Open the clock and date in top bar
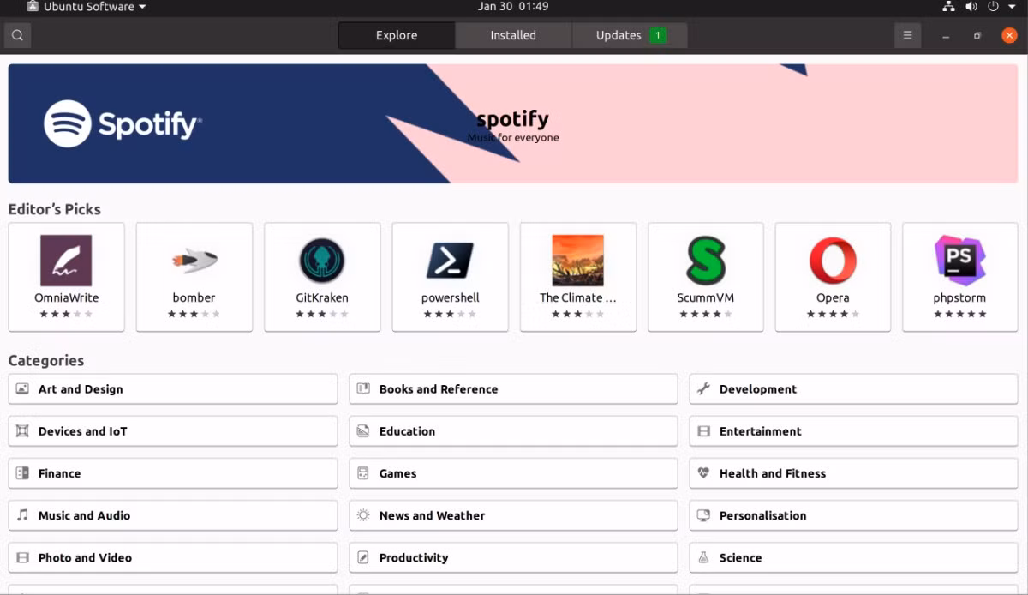 coord(513,7)
